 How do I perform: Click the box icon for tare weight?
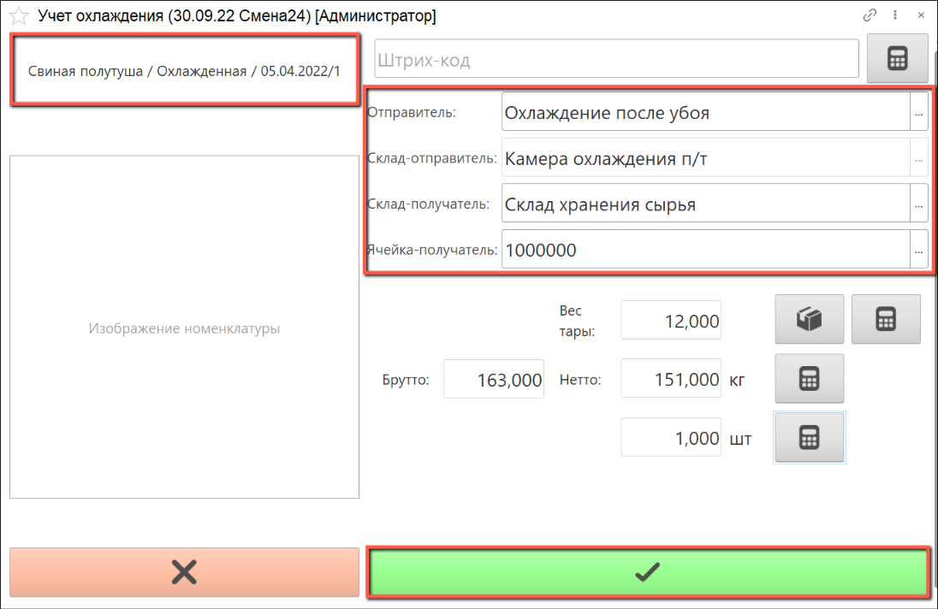(809, 319)
